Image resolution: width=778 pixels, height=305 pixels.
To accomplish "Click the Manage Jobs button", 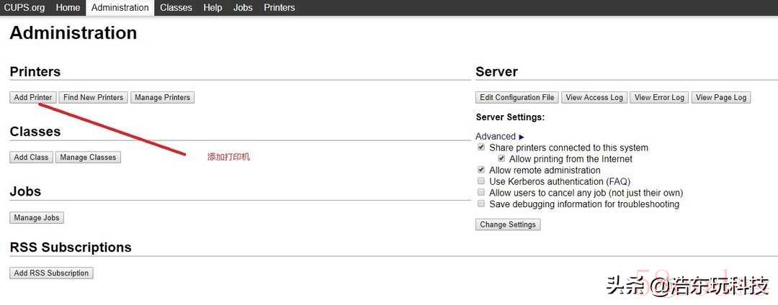I will coord(37,218).
